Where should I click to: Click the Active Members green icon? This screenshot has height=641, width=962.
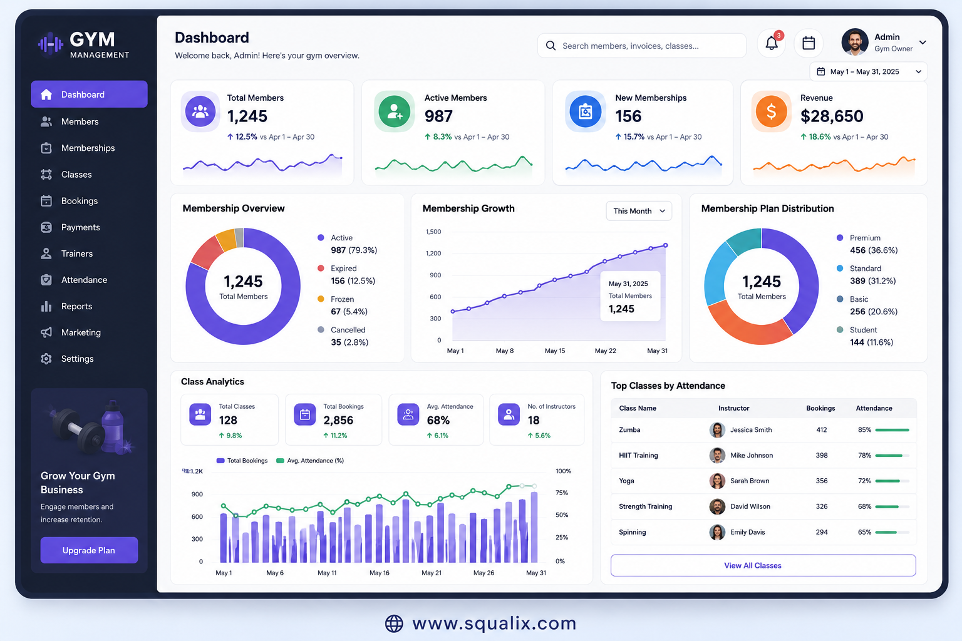[395, 111]
